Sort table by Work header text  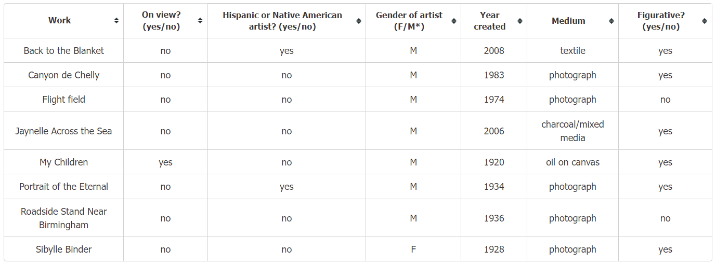click(60, 21)
